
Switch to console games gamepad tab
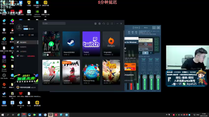[x=26, y=51]
